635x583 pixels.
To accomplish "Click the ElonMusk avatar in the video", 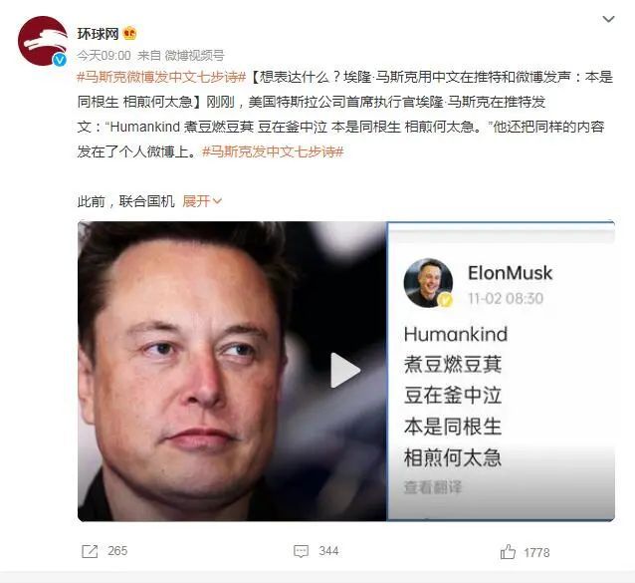I will [428, 283].
